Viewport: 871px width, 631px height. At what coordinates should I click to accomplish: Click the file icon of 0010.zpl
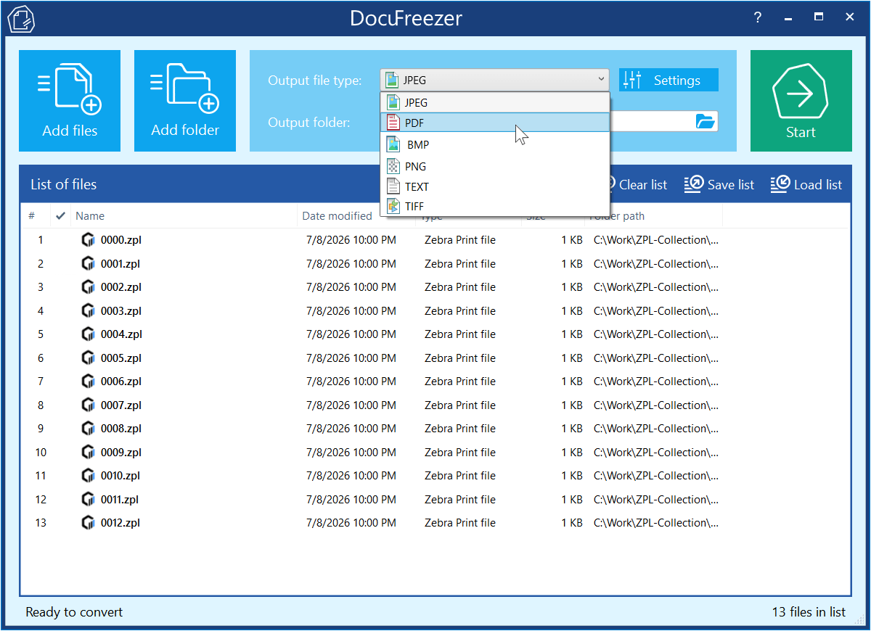point(89,475)
